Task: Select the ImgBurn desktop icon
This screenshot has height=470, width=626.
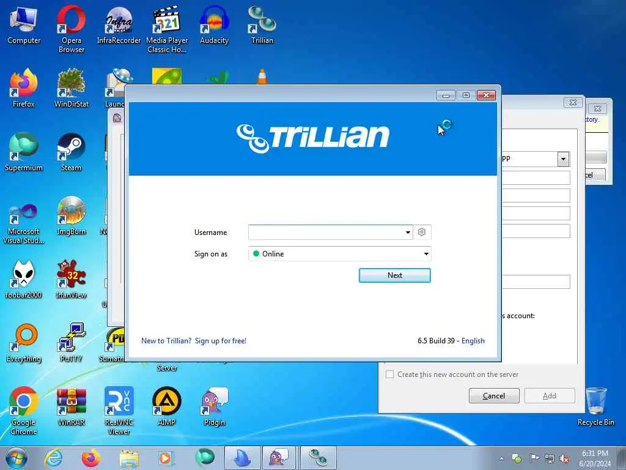Action: 72,216
